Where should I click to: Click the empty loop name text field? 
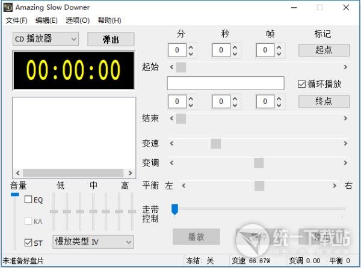tap(226, 83)
